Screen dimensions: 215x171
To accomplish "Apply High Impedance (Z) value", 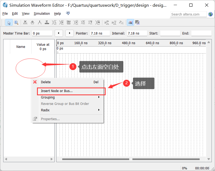I will (47, 22).
